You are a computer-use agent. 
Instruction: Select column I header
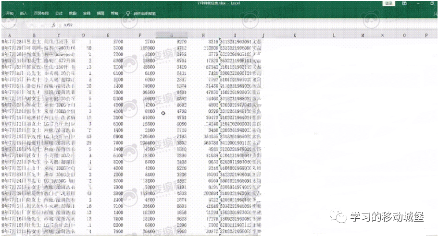tap(235, 35)
